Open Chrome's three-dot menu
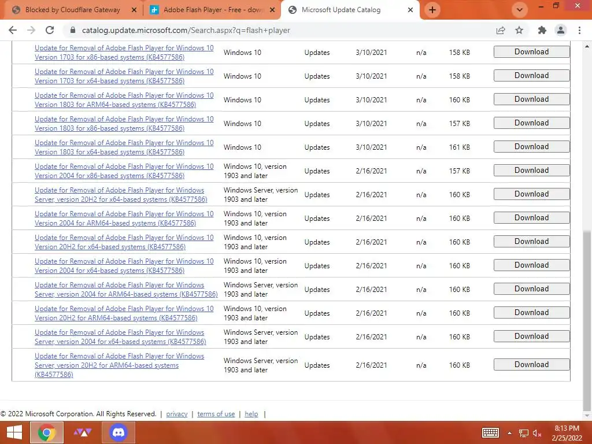This screenshot has width=592, height=444. pyautogui.click(x=579, y=30)
